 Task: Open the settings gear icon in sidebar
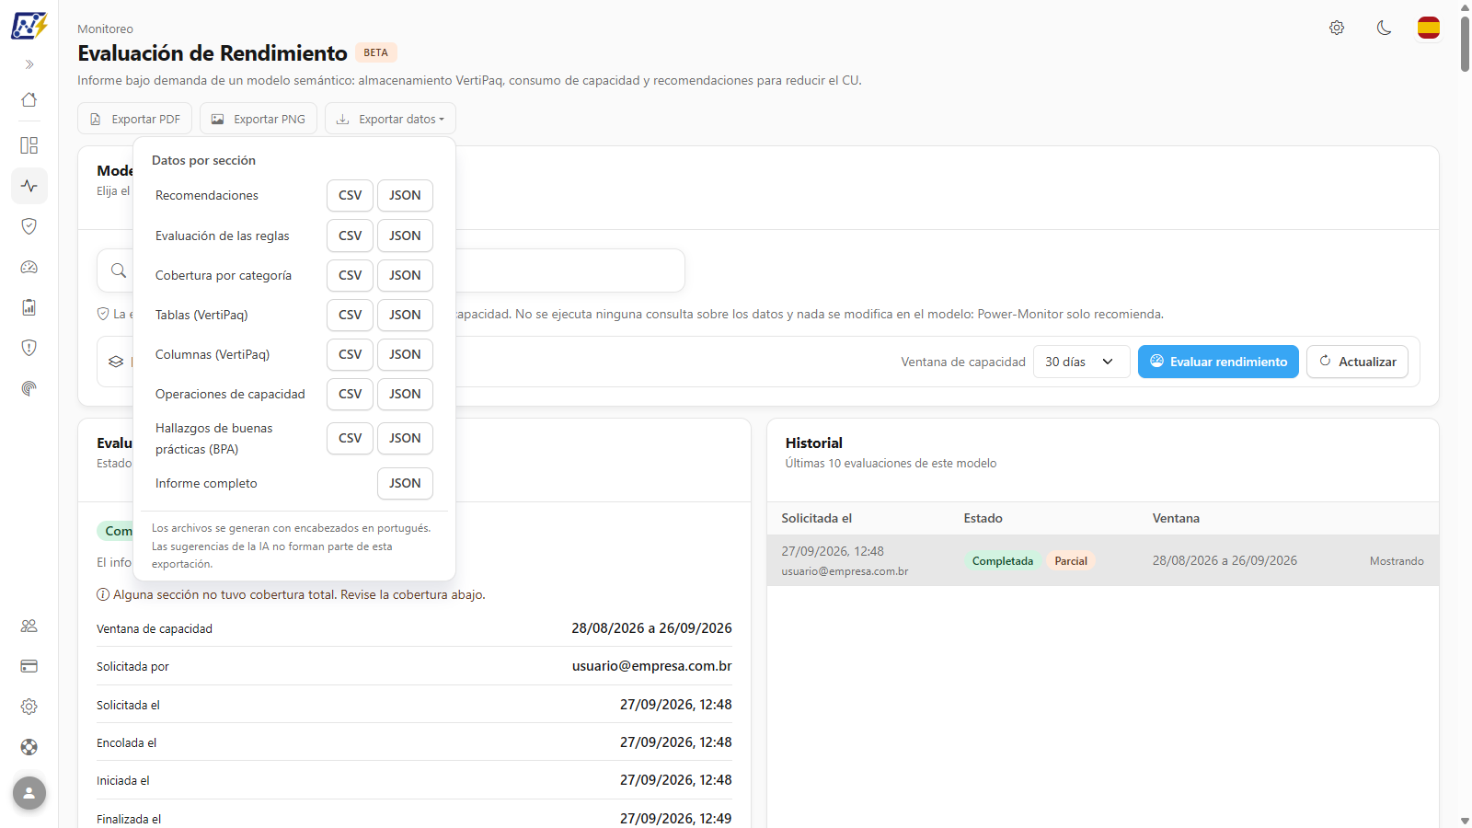coord(29,707)
